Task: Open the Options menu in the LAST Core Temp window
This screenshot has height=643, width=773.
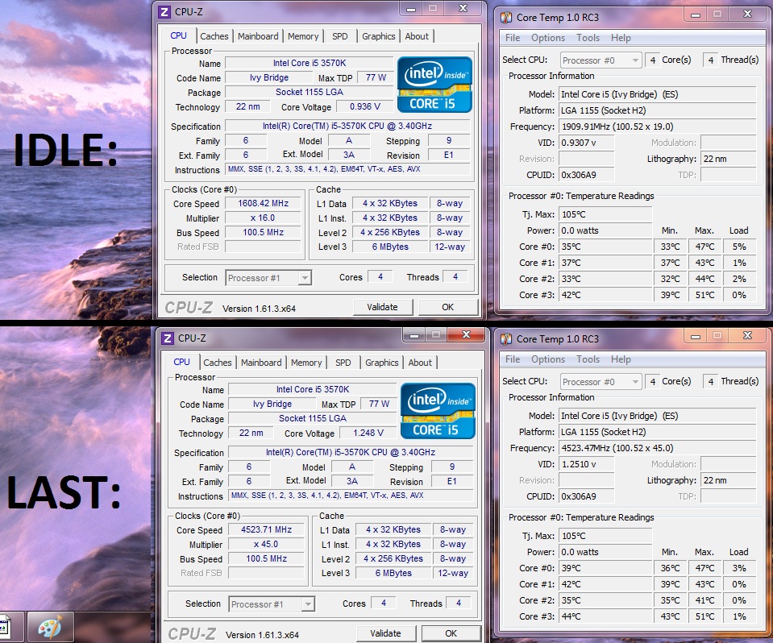Action: pyautogui.click(x=547, y=359)
